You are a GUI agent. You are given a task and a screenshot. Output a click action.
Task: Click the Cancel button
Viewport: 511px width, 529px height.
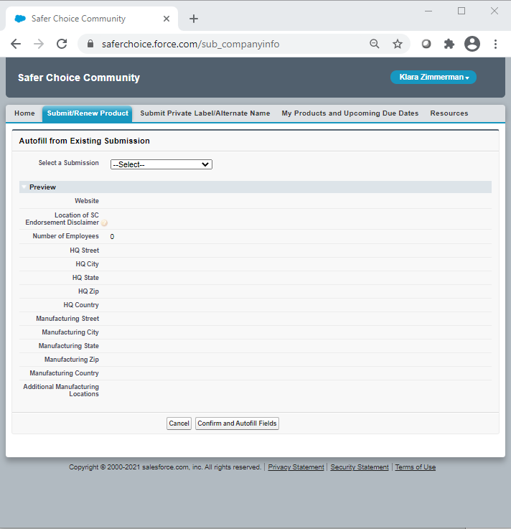pos(179,423)
